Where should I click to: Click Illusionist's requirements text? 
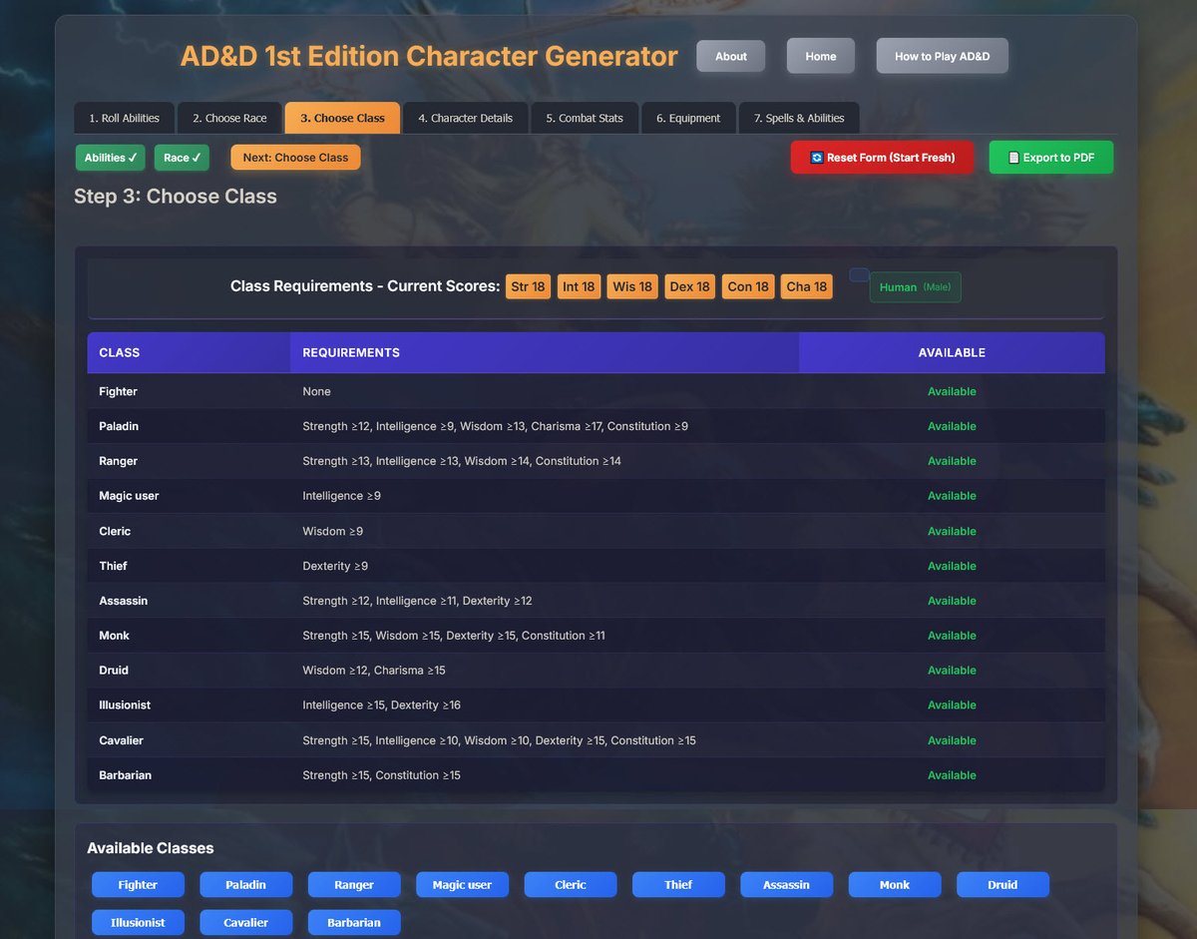382,705
